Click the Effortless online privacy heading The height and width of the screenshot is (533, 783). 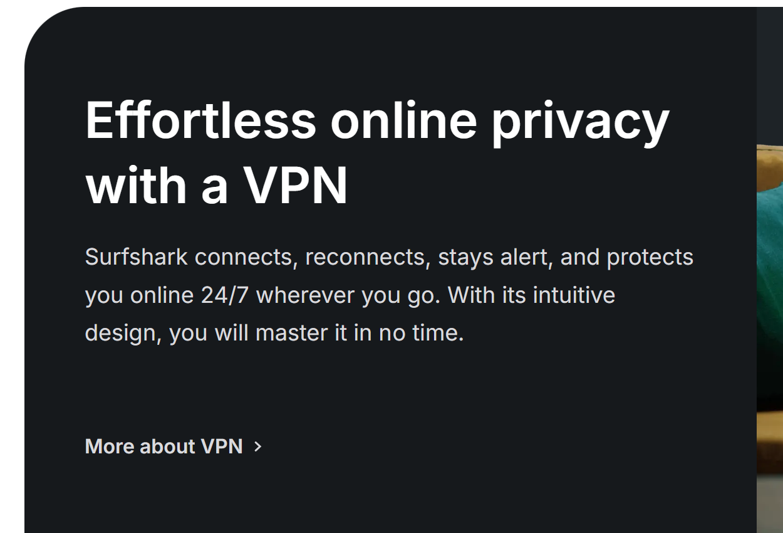click(377, 120)
